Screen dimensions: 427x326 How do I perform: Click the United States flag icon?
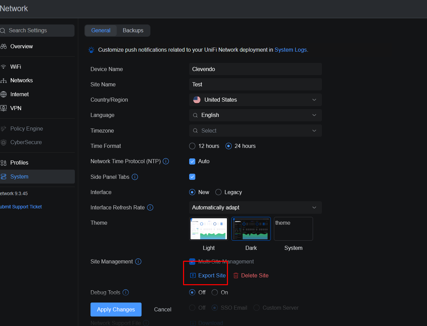(x=197, y=100)
